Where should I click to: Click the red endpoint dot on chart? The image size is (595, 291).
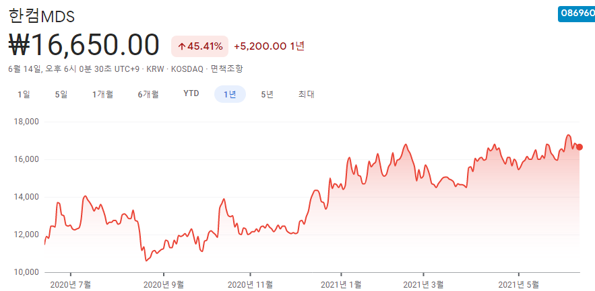point(579,147)
